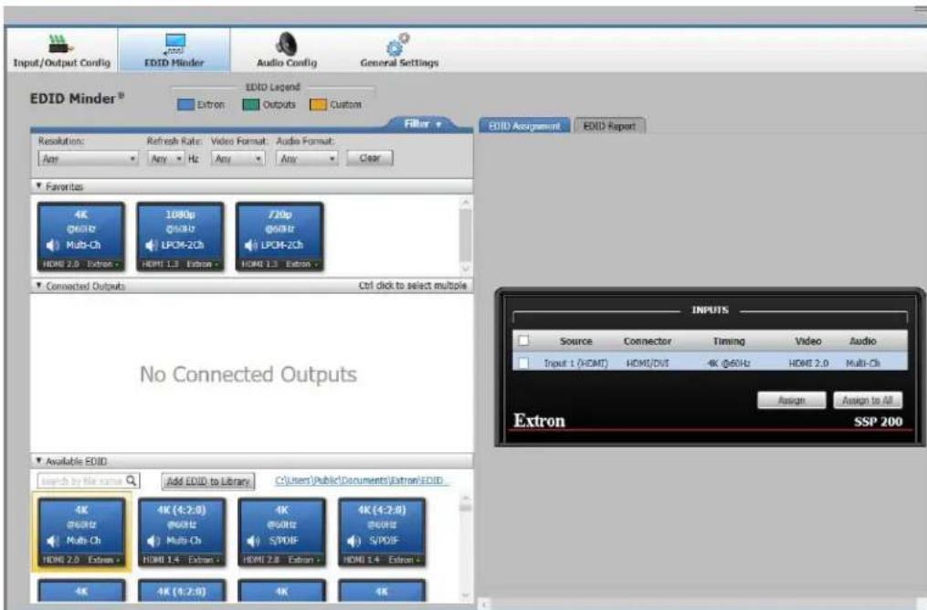Check the Input 1 (HDMI) row checkbox
Image resolution: width=927 pixels, height=610 pixels.
(x=523, y=363)
